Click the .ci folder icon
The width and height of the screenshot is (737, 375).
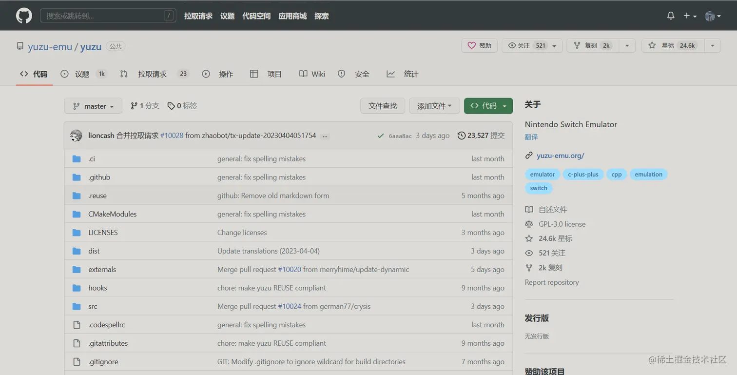77,158
